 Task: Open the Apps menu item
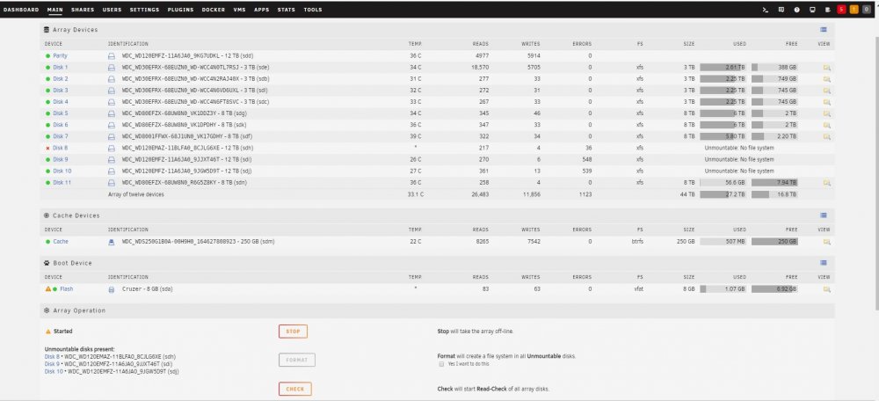(261, 10)
